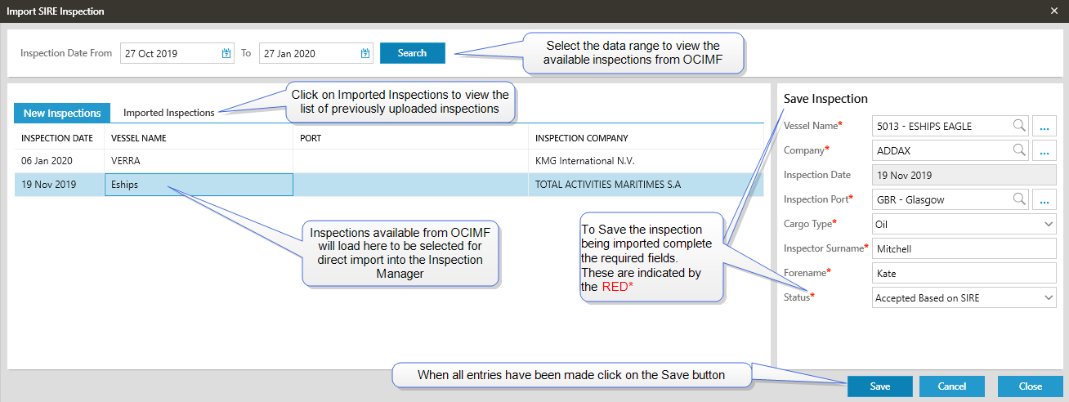Select the TOTAL ACTIVITIES MARITIMES S.A cell
The image size is (1069, 402).
(x=646, y=185)
